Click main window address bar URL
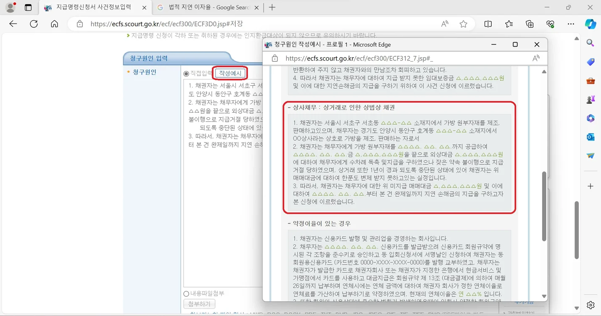This screenshot has width=601, height=316. [166, 24]
